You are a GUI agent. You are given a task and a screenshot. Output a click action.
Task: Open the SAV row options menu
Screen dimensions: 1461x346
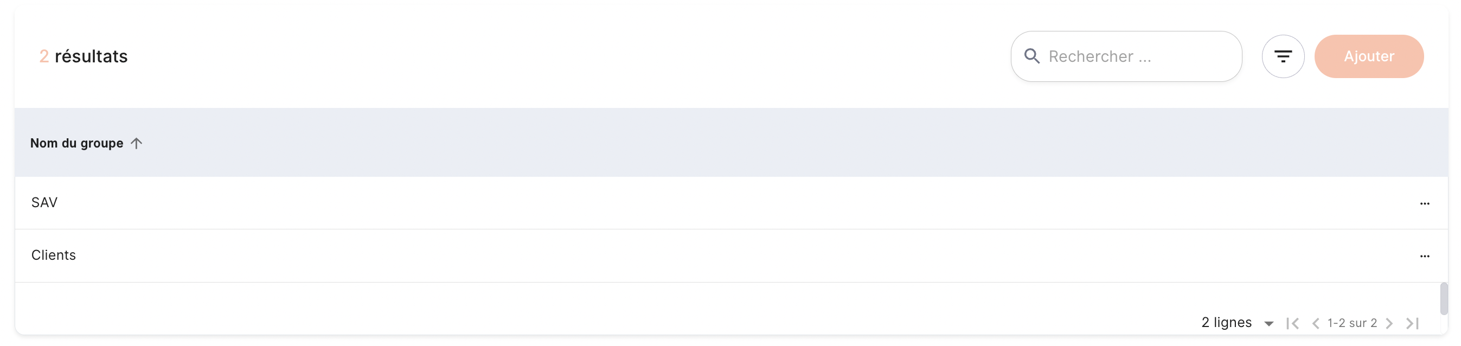click(x=1424, y=203)
